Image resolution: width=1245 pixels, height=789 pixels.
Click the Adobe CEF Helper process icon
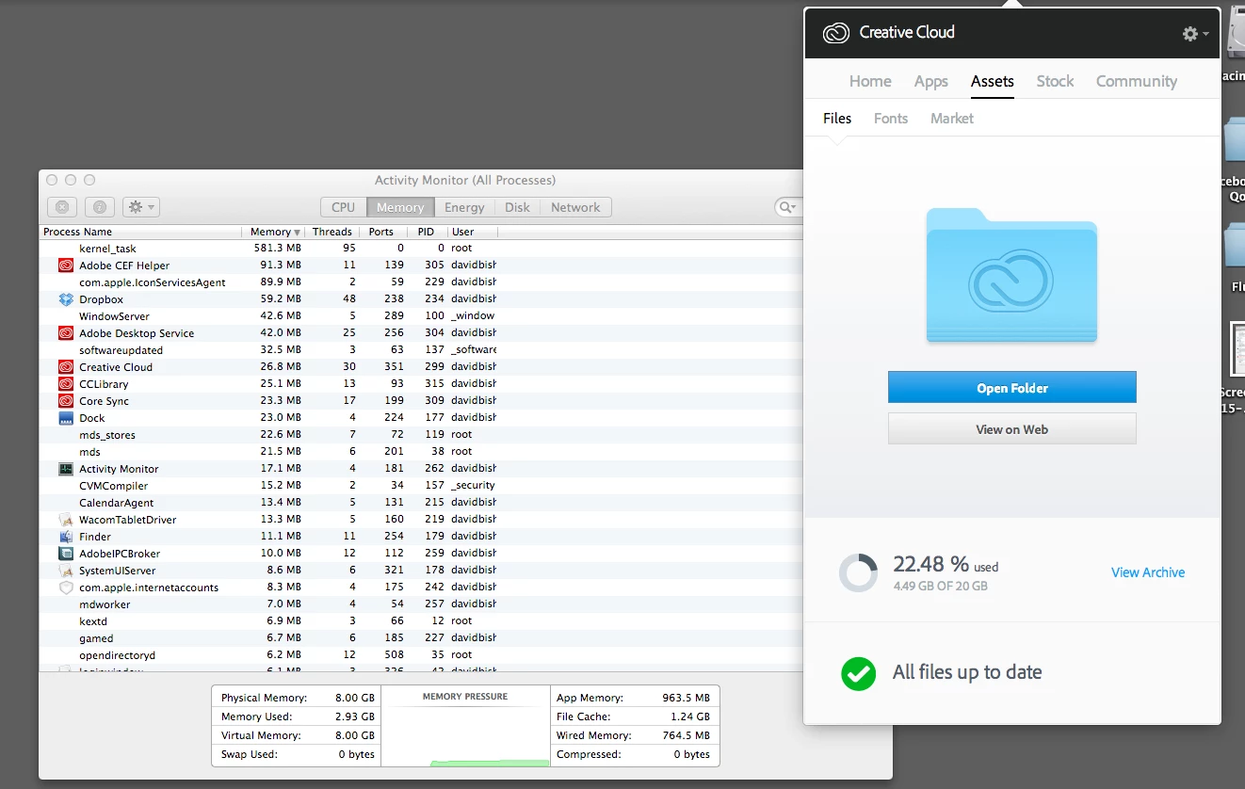66,266
